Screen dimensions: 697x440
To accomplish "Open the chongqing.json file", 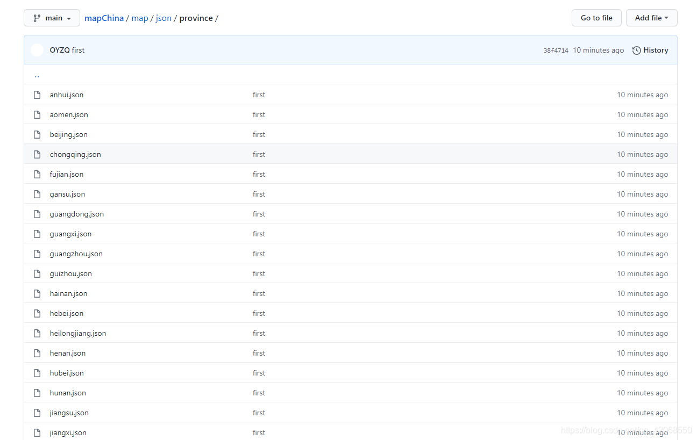I will pos(75,154).
